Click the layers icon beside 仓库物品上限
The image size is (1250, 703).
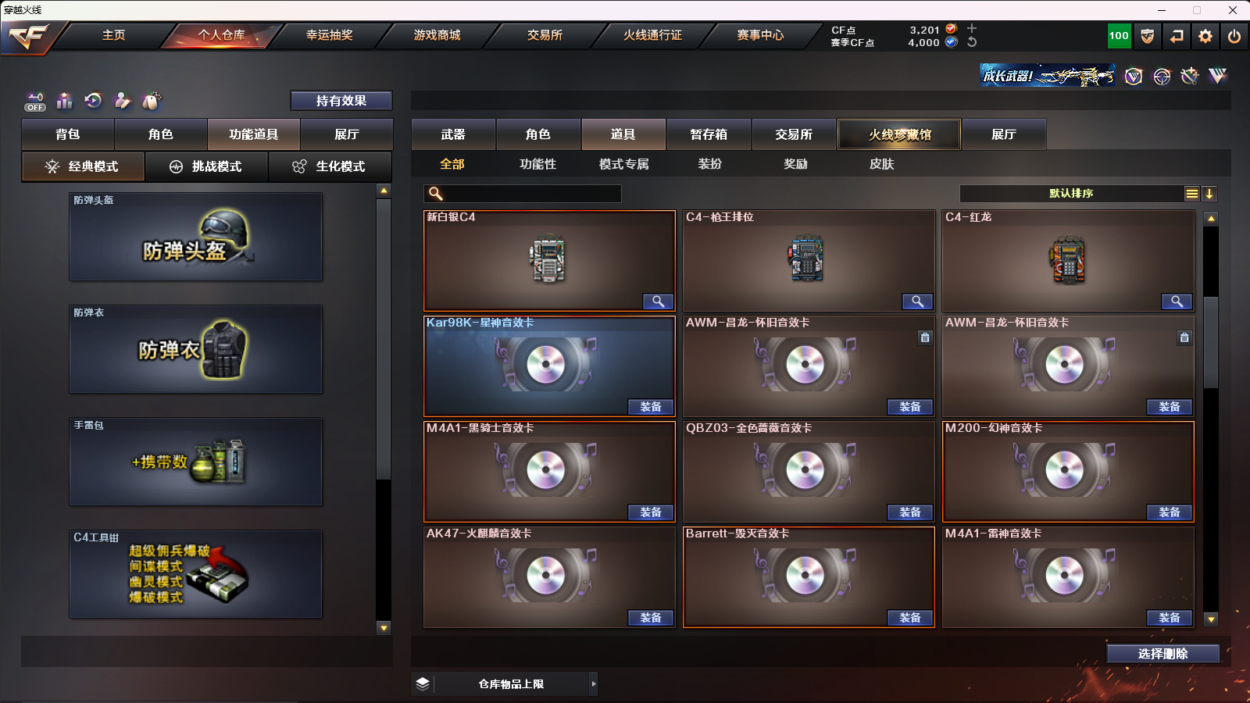[x=423, y=683]
